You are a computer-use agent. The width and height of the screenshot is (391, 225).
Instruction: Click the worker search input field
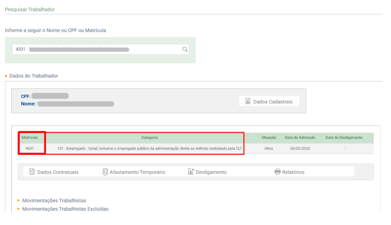pyautogui.click(x=100, y=49)
